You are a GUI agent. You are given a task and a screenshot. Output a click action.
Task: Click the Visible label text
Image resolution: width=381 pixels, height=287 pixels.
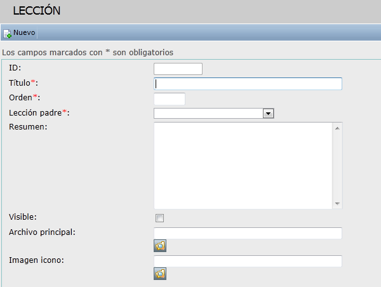click(23, 217)
